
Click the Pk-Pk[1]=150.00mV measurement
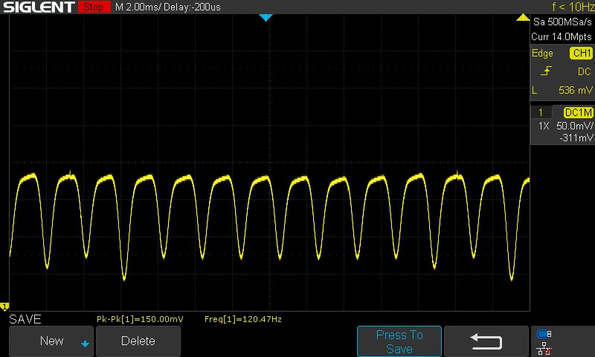(140, 320)
